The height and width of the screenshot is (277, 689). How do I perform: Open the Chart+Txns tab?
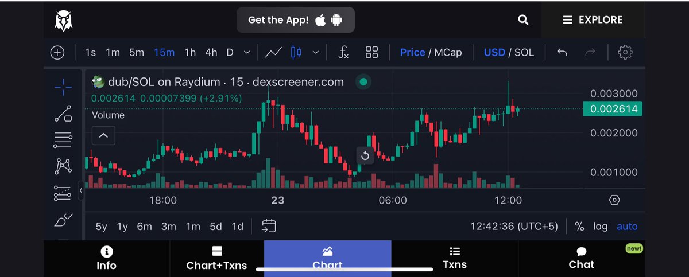(x=216, y=258)
